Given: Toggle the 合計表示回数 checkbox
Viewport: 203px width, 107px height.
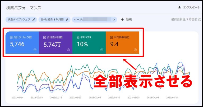Looking at the screenshot, I should click(x=44, y=38).
